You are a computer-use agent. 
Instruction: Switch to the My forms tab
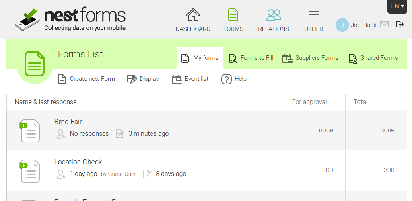click(x=200, y=58)
